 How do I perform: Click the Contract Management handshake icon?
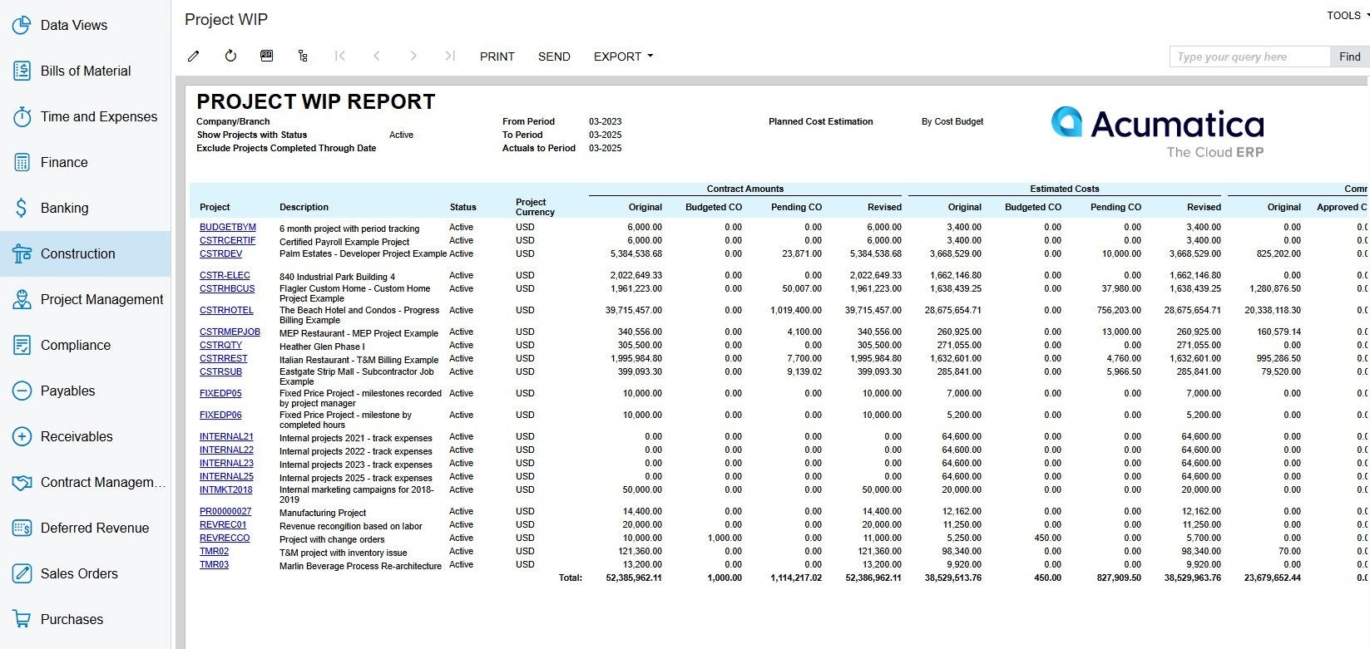[x=22, y=482]
